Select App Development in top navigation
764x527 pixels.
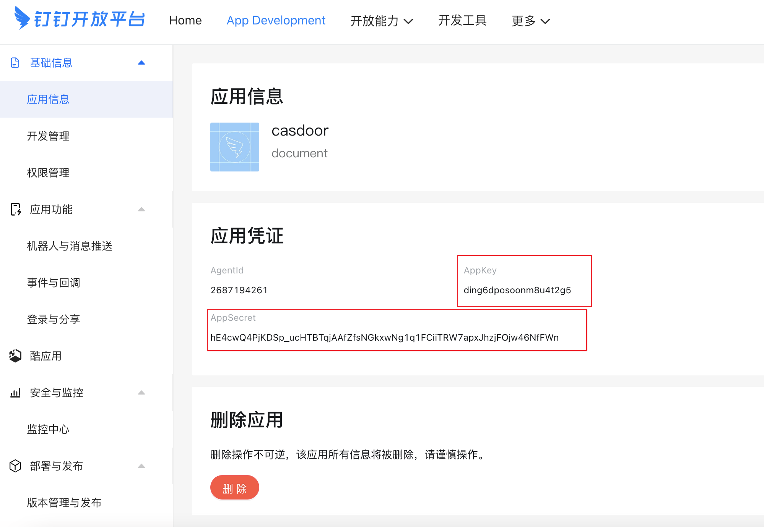pyautogui.click(x=276, y=20)
